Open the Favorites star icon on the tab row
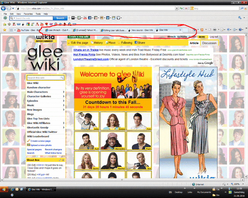This screenshot has height=198, width=248. coord(5,30)
